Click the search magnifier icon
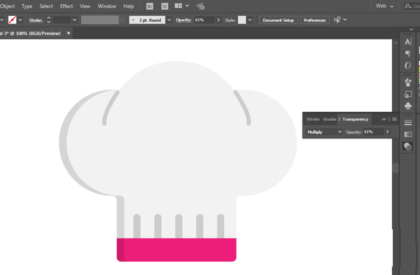The width and height of the screenshot is (420, 275). point(408,6)
